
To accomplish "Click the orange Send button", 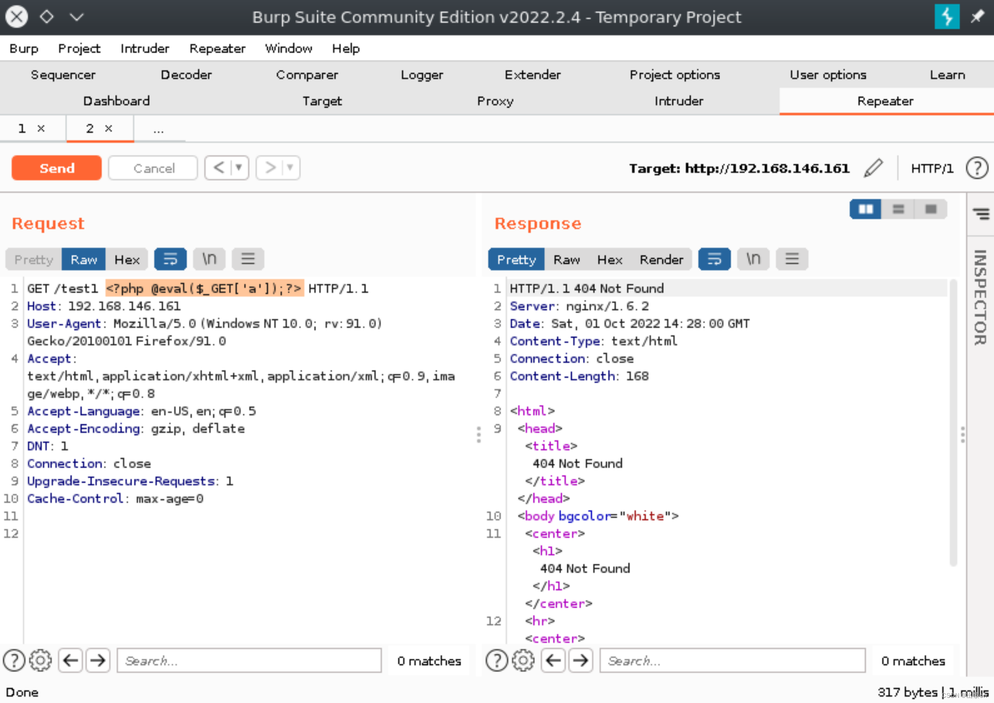I will point(57,168).
